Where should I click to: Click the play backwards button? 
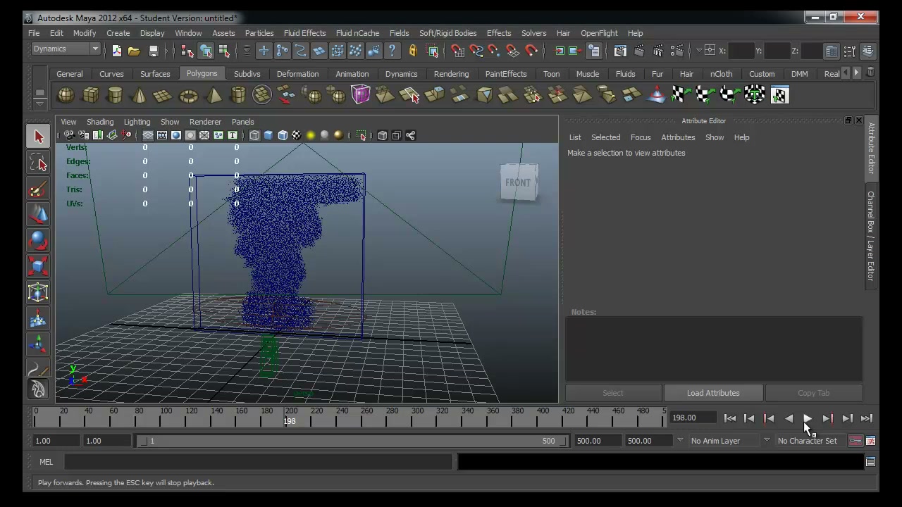[x=789, y=418]
